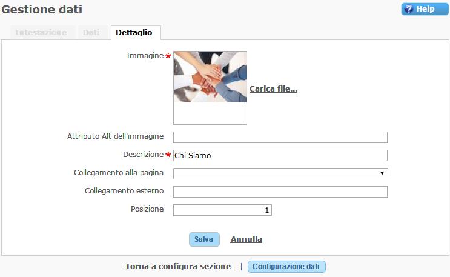Select the Dettaglio tab

(x=134, y=33)
